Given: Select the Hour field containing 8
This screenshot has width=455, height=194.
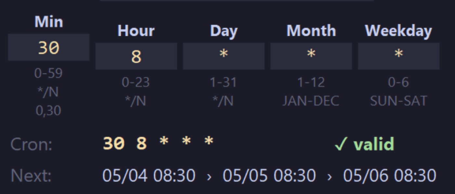Looking at the screenshot, I should (136, 56).
